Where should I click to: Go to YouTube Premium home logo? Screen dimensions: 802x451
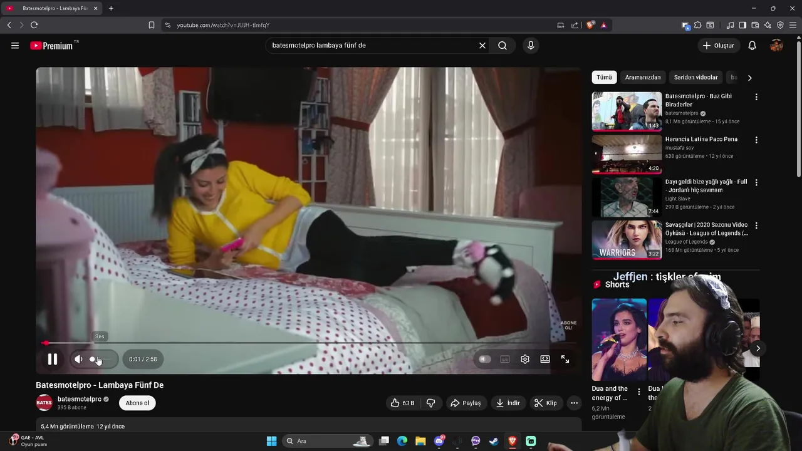(52, 45)
